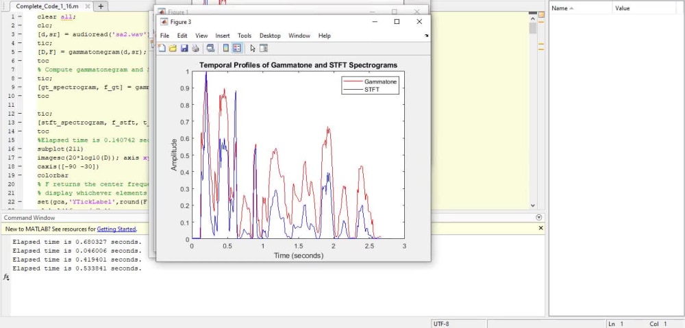Maximize the Figure 1 window behind
Screen dimensions: 685x328
(395, 12)
